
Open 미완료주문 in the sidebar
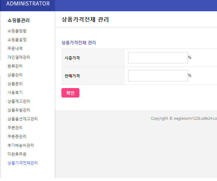17,154
